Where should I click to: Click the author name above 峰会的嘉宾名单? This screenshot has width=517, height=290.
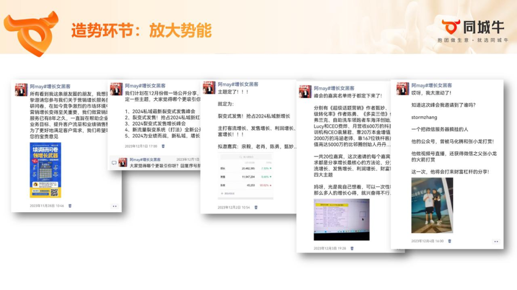[334, 88]
